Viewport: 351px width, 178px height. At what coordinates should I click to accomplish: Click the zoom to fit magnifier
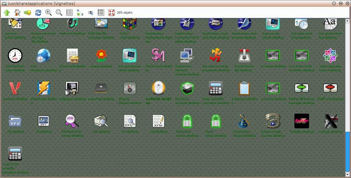pyautogui.click(x=59, y=13)
